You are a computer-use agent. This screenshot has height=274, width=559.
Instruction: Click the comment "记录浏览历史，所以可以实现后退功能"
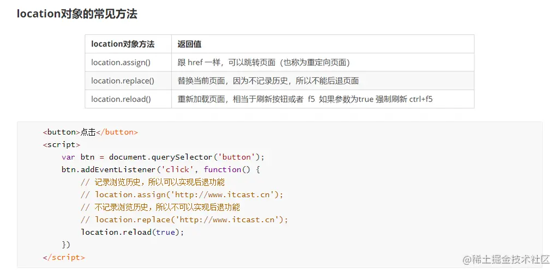pos(152,182)
